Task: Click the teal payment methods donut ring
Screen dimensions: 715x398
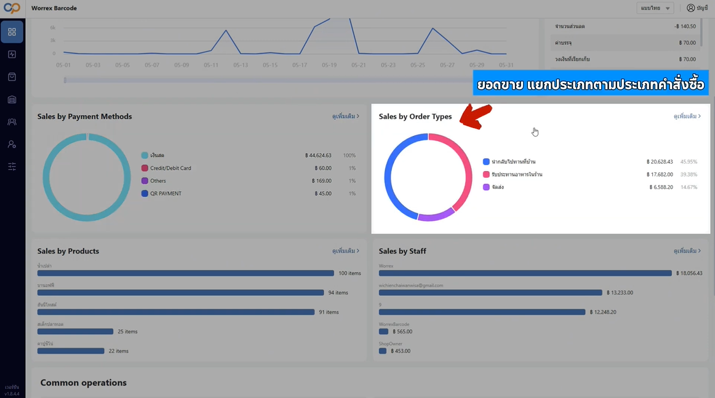Action: click(46, 177)
